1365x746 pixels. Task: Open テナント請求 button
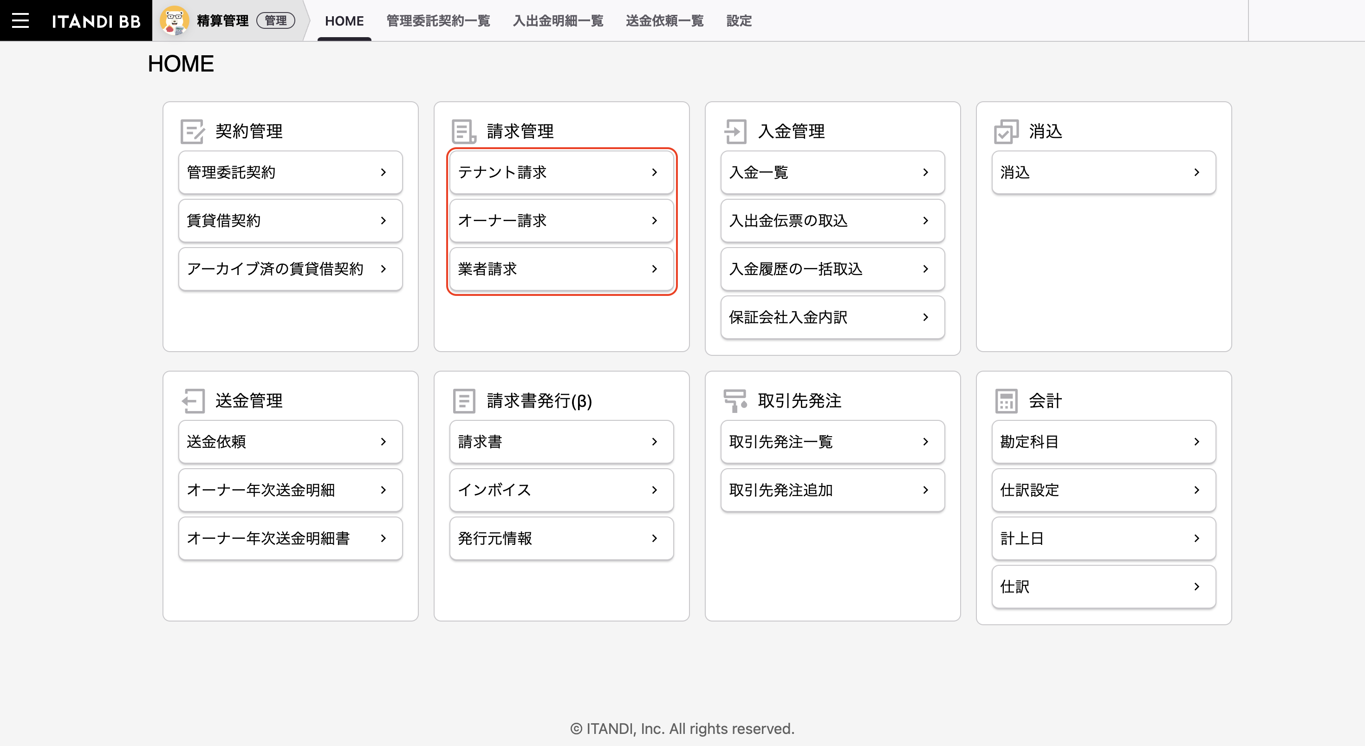click(561, 172)
